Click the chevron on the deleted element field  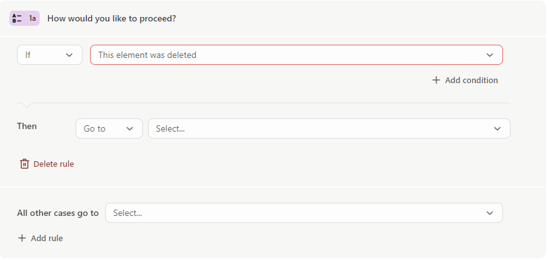click(x=489, y=55)
